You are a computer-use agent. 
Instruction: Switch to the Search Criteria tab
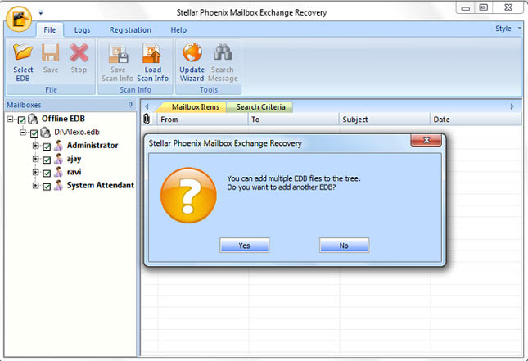tap(260, 106)
